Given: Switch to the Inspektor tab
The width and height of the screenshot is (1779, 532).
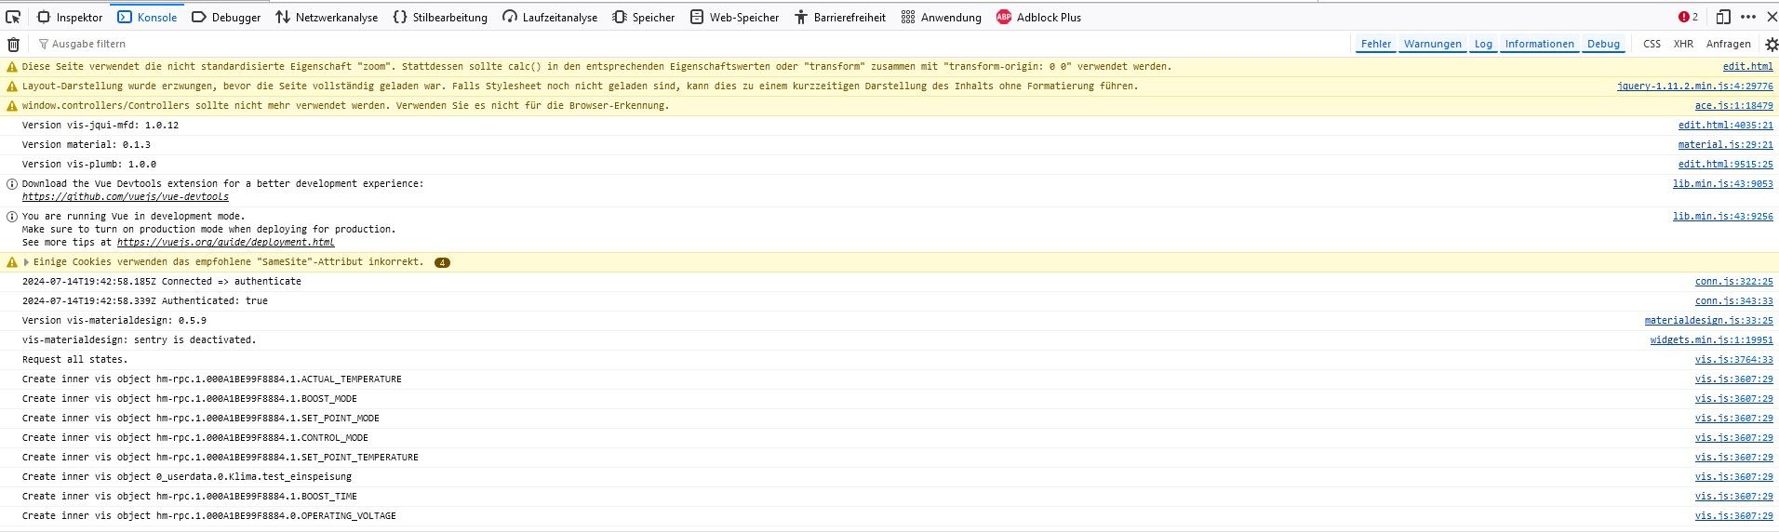Looking at the screenshot, I should click(70, 17).
